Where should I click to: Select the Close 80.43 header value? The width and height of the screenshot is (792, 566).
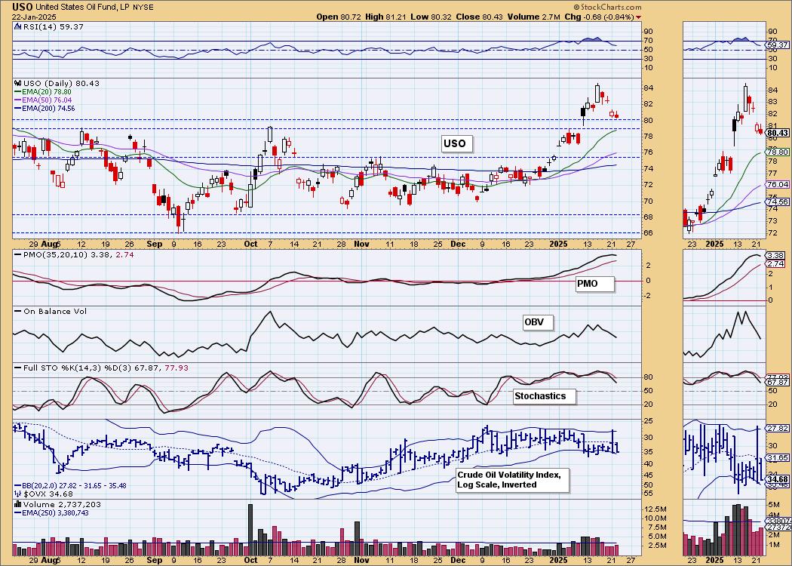coord(479,17)
